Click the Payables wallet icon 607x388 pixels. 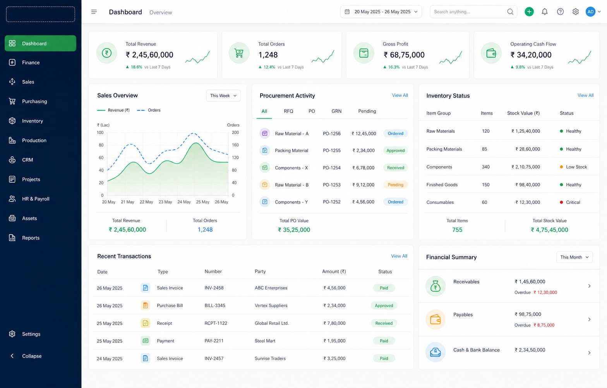tap(436, 320)
